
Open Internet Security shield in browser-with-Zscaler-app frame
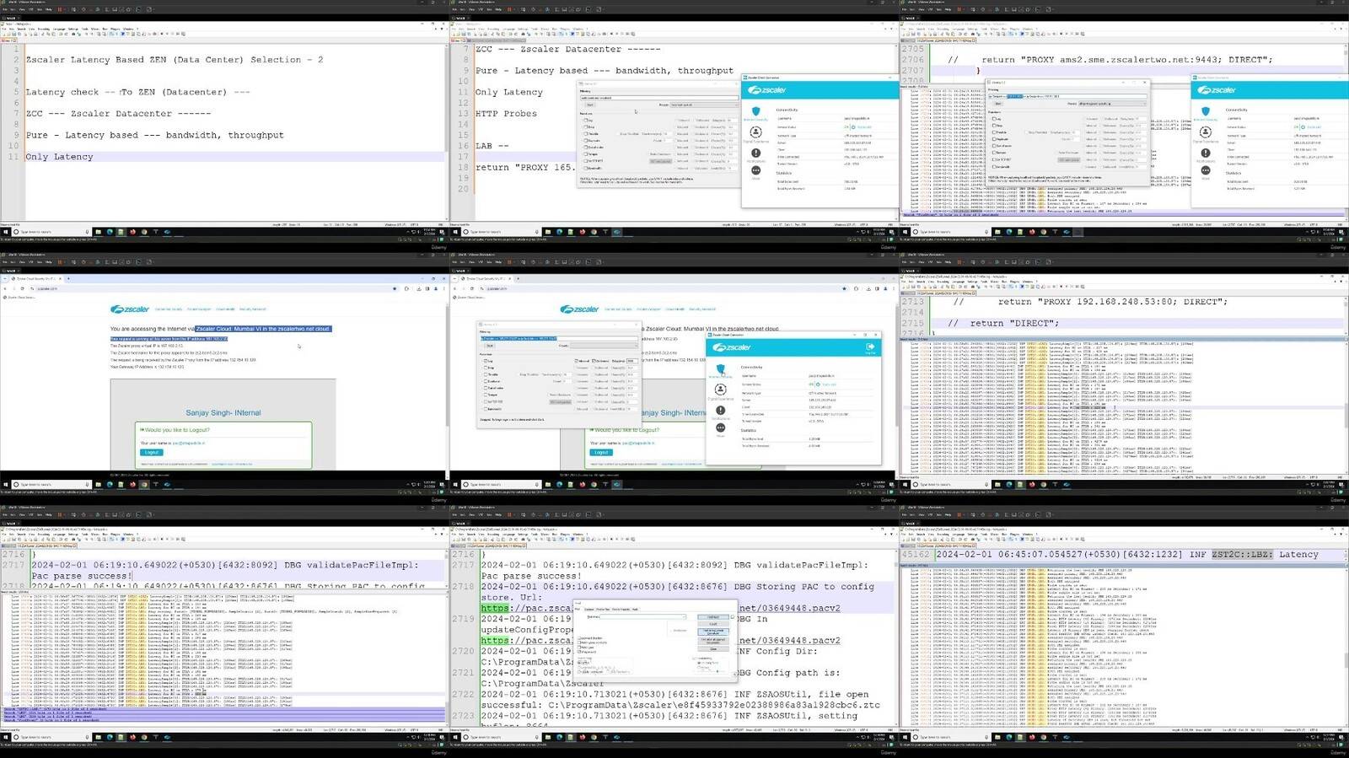(720, 370)
